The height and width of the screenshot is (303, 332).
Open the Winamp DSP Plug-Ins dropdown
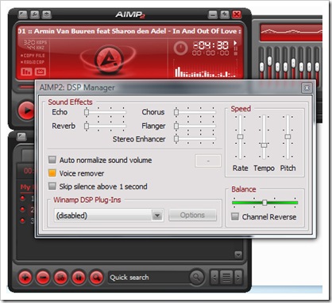coord(109,216)
